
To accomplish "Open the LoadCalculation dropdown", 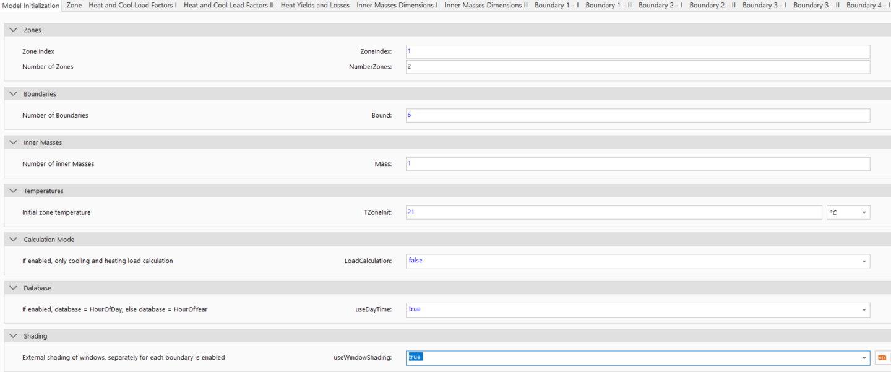I will (864, 261).
